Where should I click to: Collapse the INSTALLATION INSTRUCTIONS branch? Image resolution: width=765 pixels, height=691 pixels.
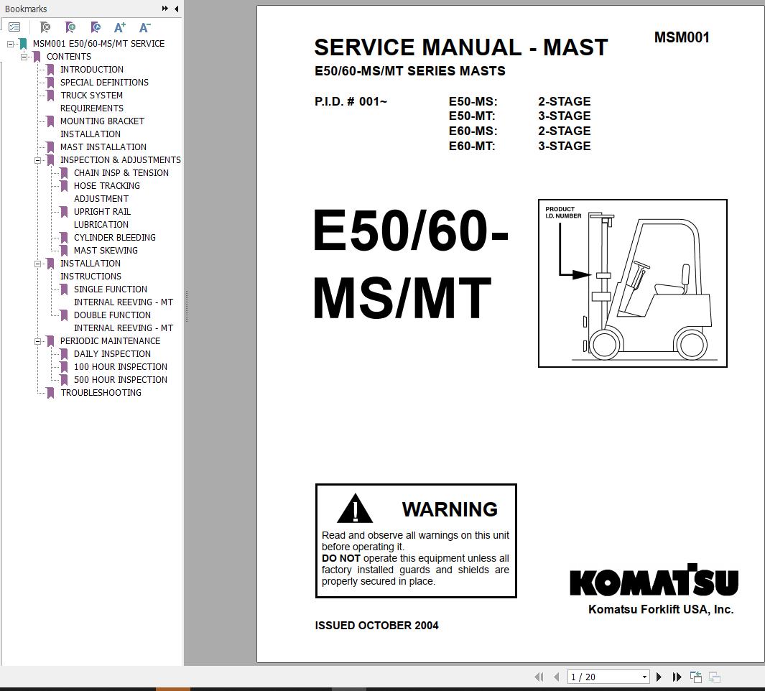[38, 263]
